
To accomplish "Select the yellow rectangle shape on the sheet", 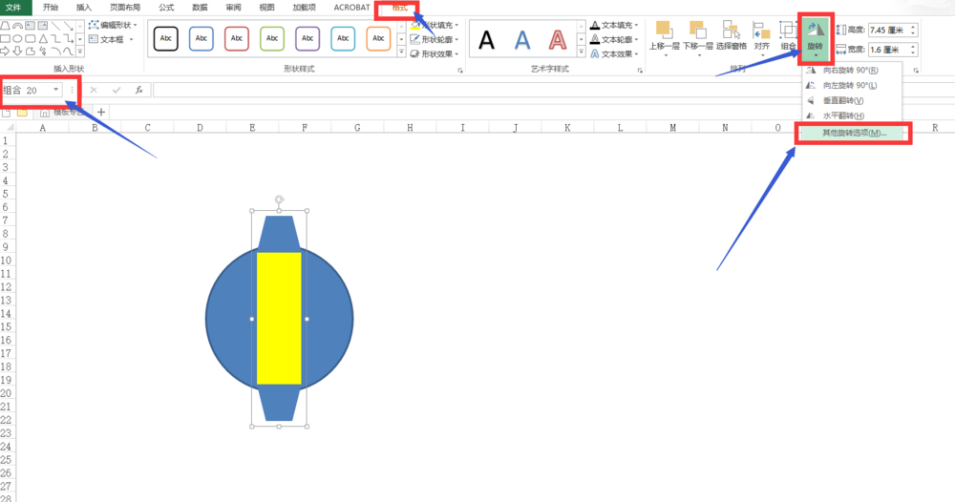I will (x=279, y=318).
